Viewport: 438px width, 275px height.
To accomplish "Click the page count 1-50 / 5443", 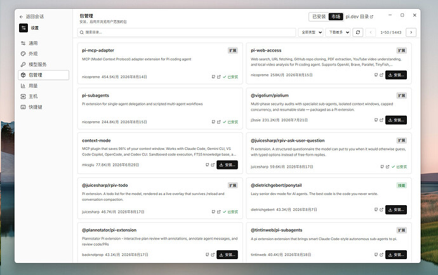I will [x=391, y=32].
